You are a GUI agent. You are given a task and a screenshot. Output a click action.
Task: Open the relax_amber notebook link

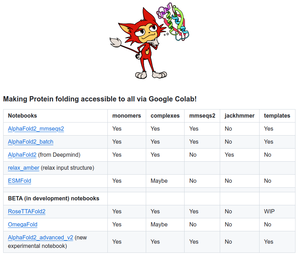pyautogui.click(x=24, y=168)
